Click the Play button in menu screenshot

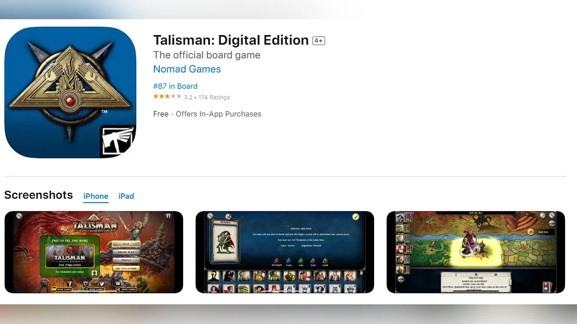pos(126,244)
